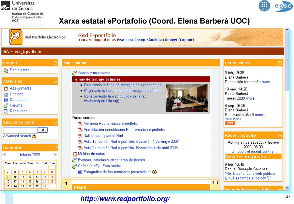Screen dimensions: 294x204
Task: Go to previous month in calendar
Action: 5,155
